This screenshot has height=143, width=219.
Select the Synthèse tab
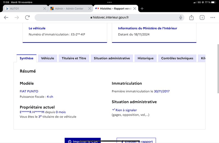[26, 58]
